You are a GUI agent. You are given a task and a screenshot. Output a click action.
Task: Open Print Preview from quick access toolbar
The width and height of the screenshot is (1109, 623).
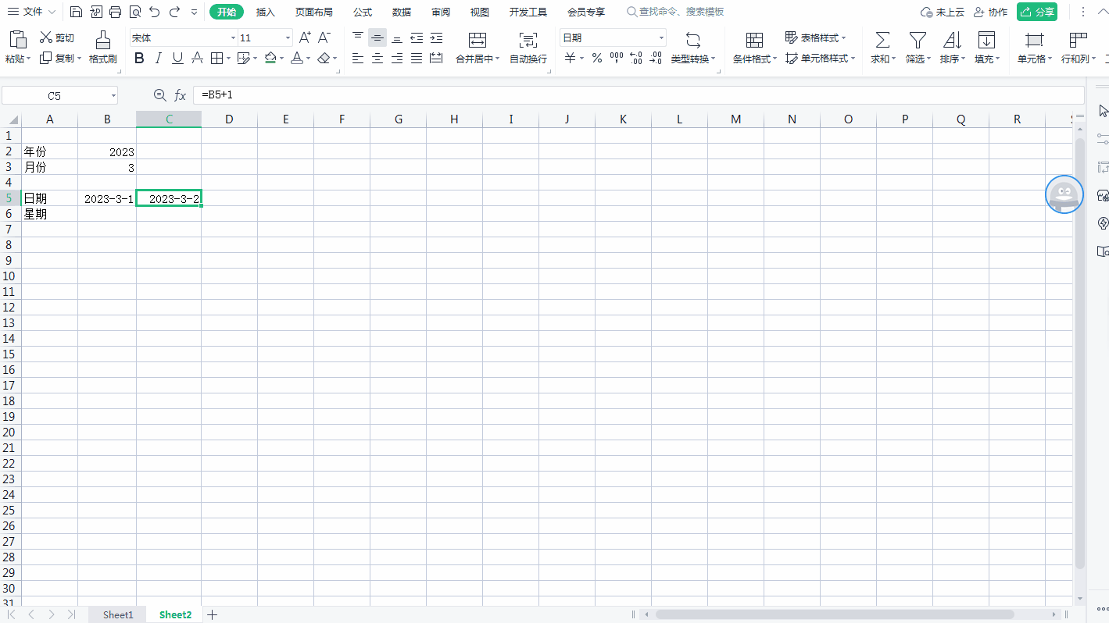coord(134,12)
